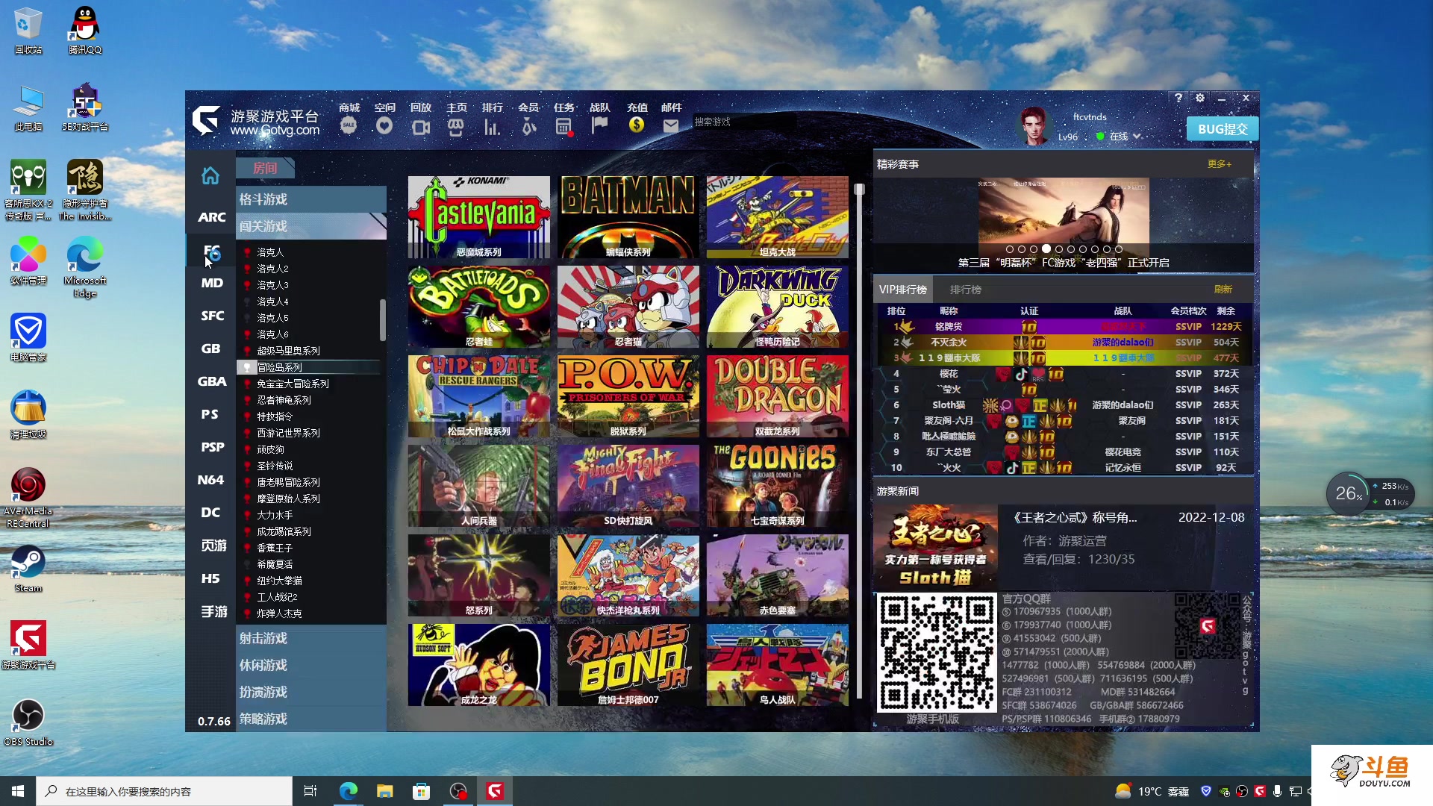This screenshot has width=1433, height=806.
Task: Expand the 休闲游戏 category
Action: tap(311, 665)
